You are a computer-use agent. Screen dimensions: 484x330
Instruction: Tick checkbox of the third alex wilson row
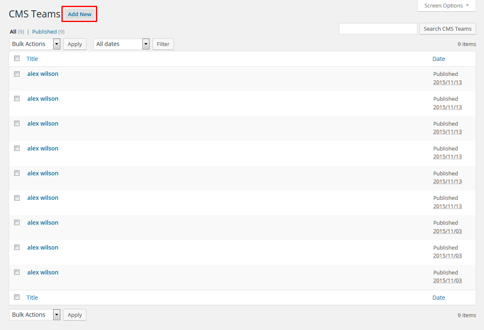click(x=17, y=124)
